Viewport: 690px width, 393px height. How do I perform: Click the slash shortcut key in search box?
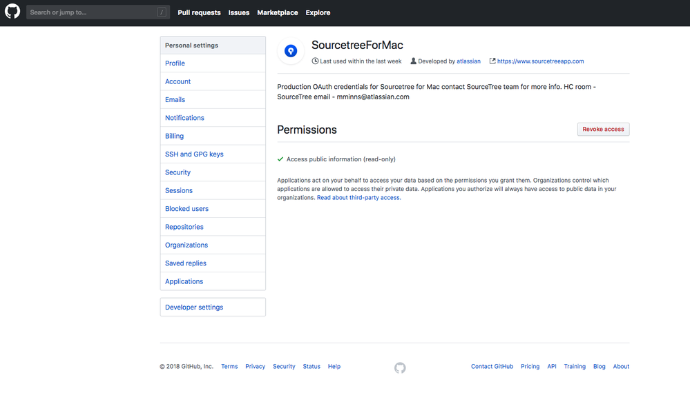(162, 12)
